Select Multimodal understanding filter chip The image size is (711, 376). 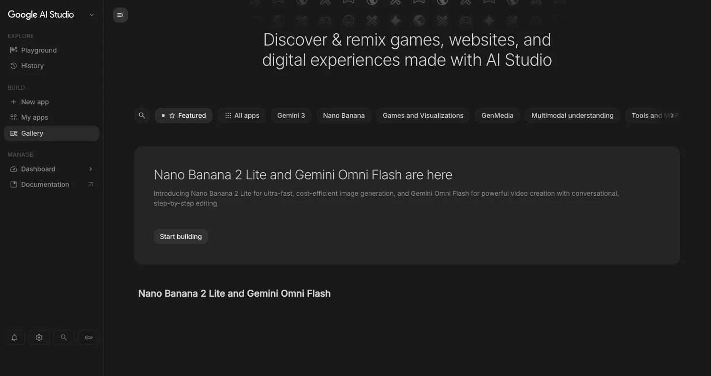(x=572, y=115)
